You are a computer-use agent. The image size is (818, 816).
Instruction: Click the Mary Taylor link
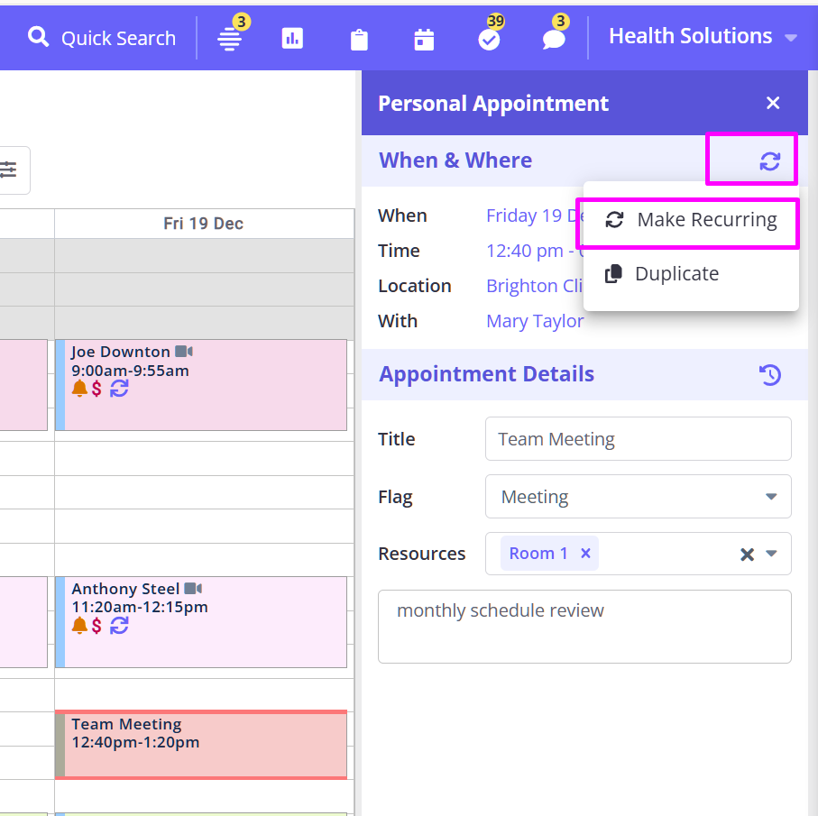[x=535, y=321]
